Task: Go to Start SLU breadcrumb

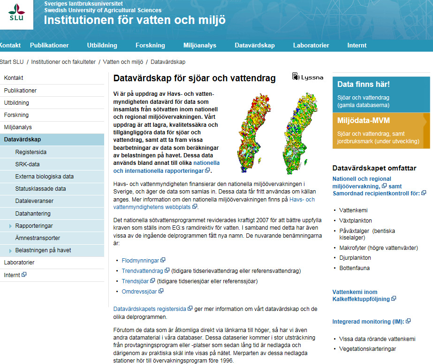Action: pos(12,62)
